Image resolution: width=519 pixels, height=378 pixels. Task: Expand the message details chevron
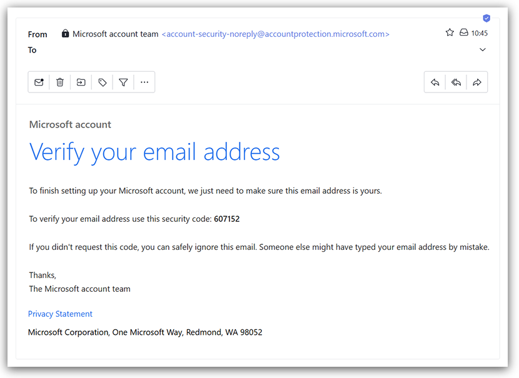pos(483,50)
